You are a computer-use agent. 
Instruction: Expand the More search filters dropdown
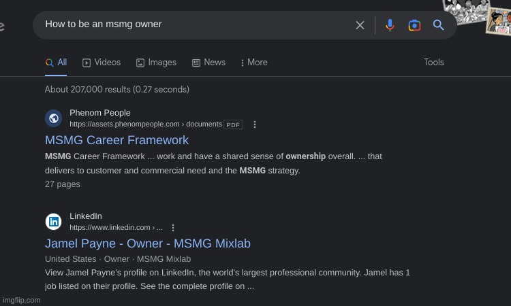(254, 63)
